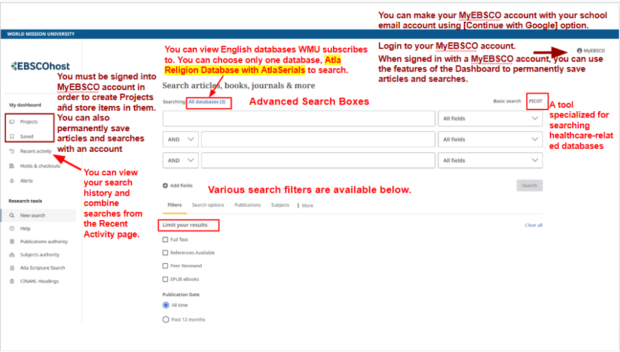Open the third row All fields dropdown

tap(490, 160)
